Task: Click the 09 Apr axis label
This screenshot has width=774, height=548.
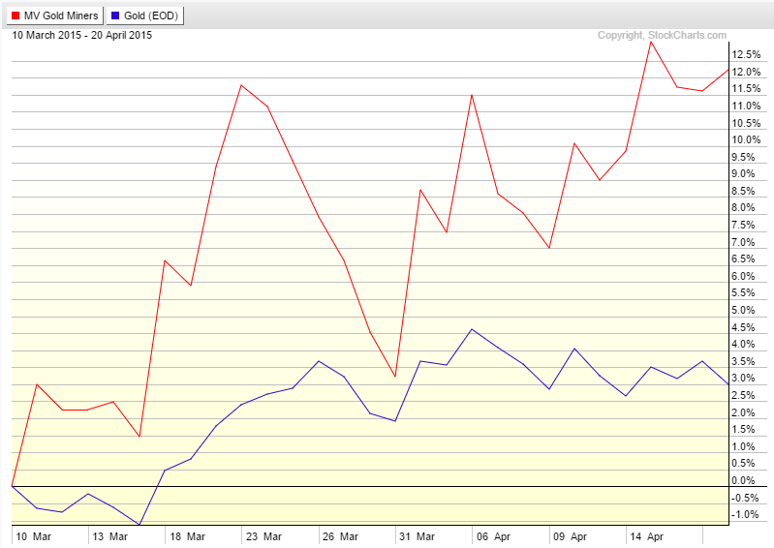Action: coord(571,536)
